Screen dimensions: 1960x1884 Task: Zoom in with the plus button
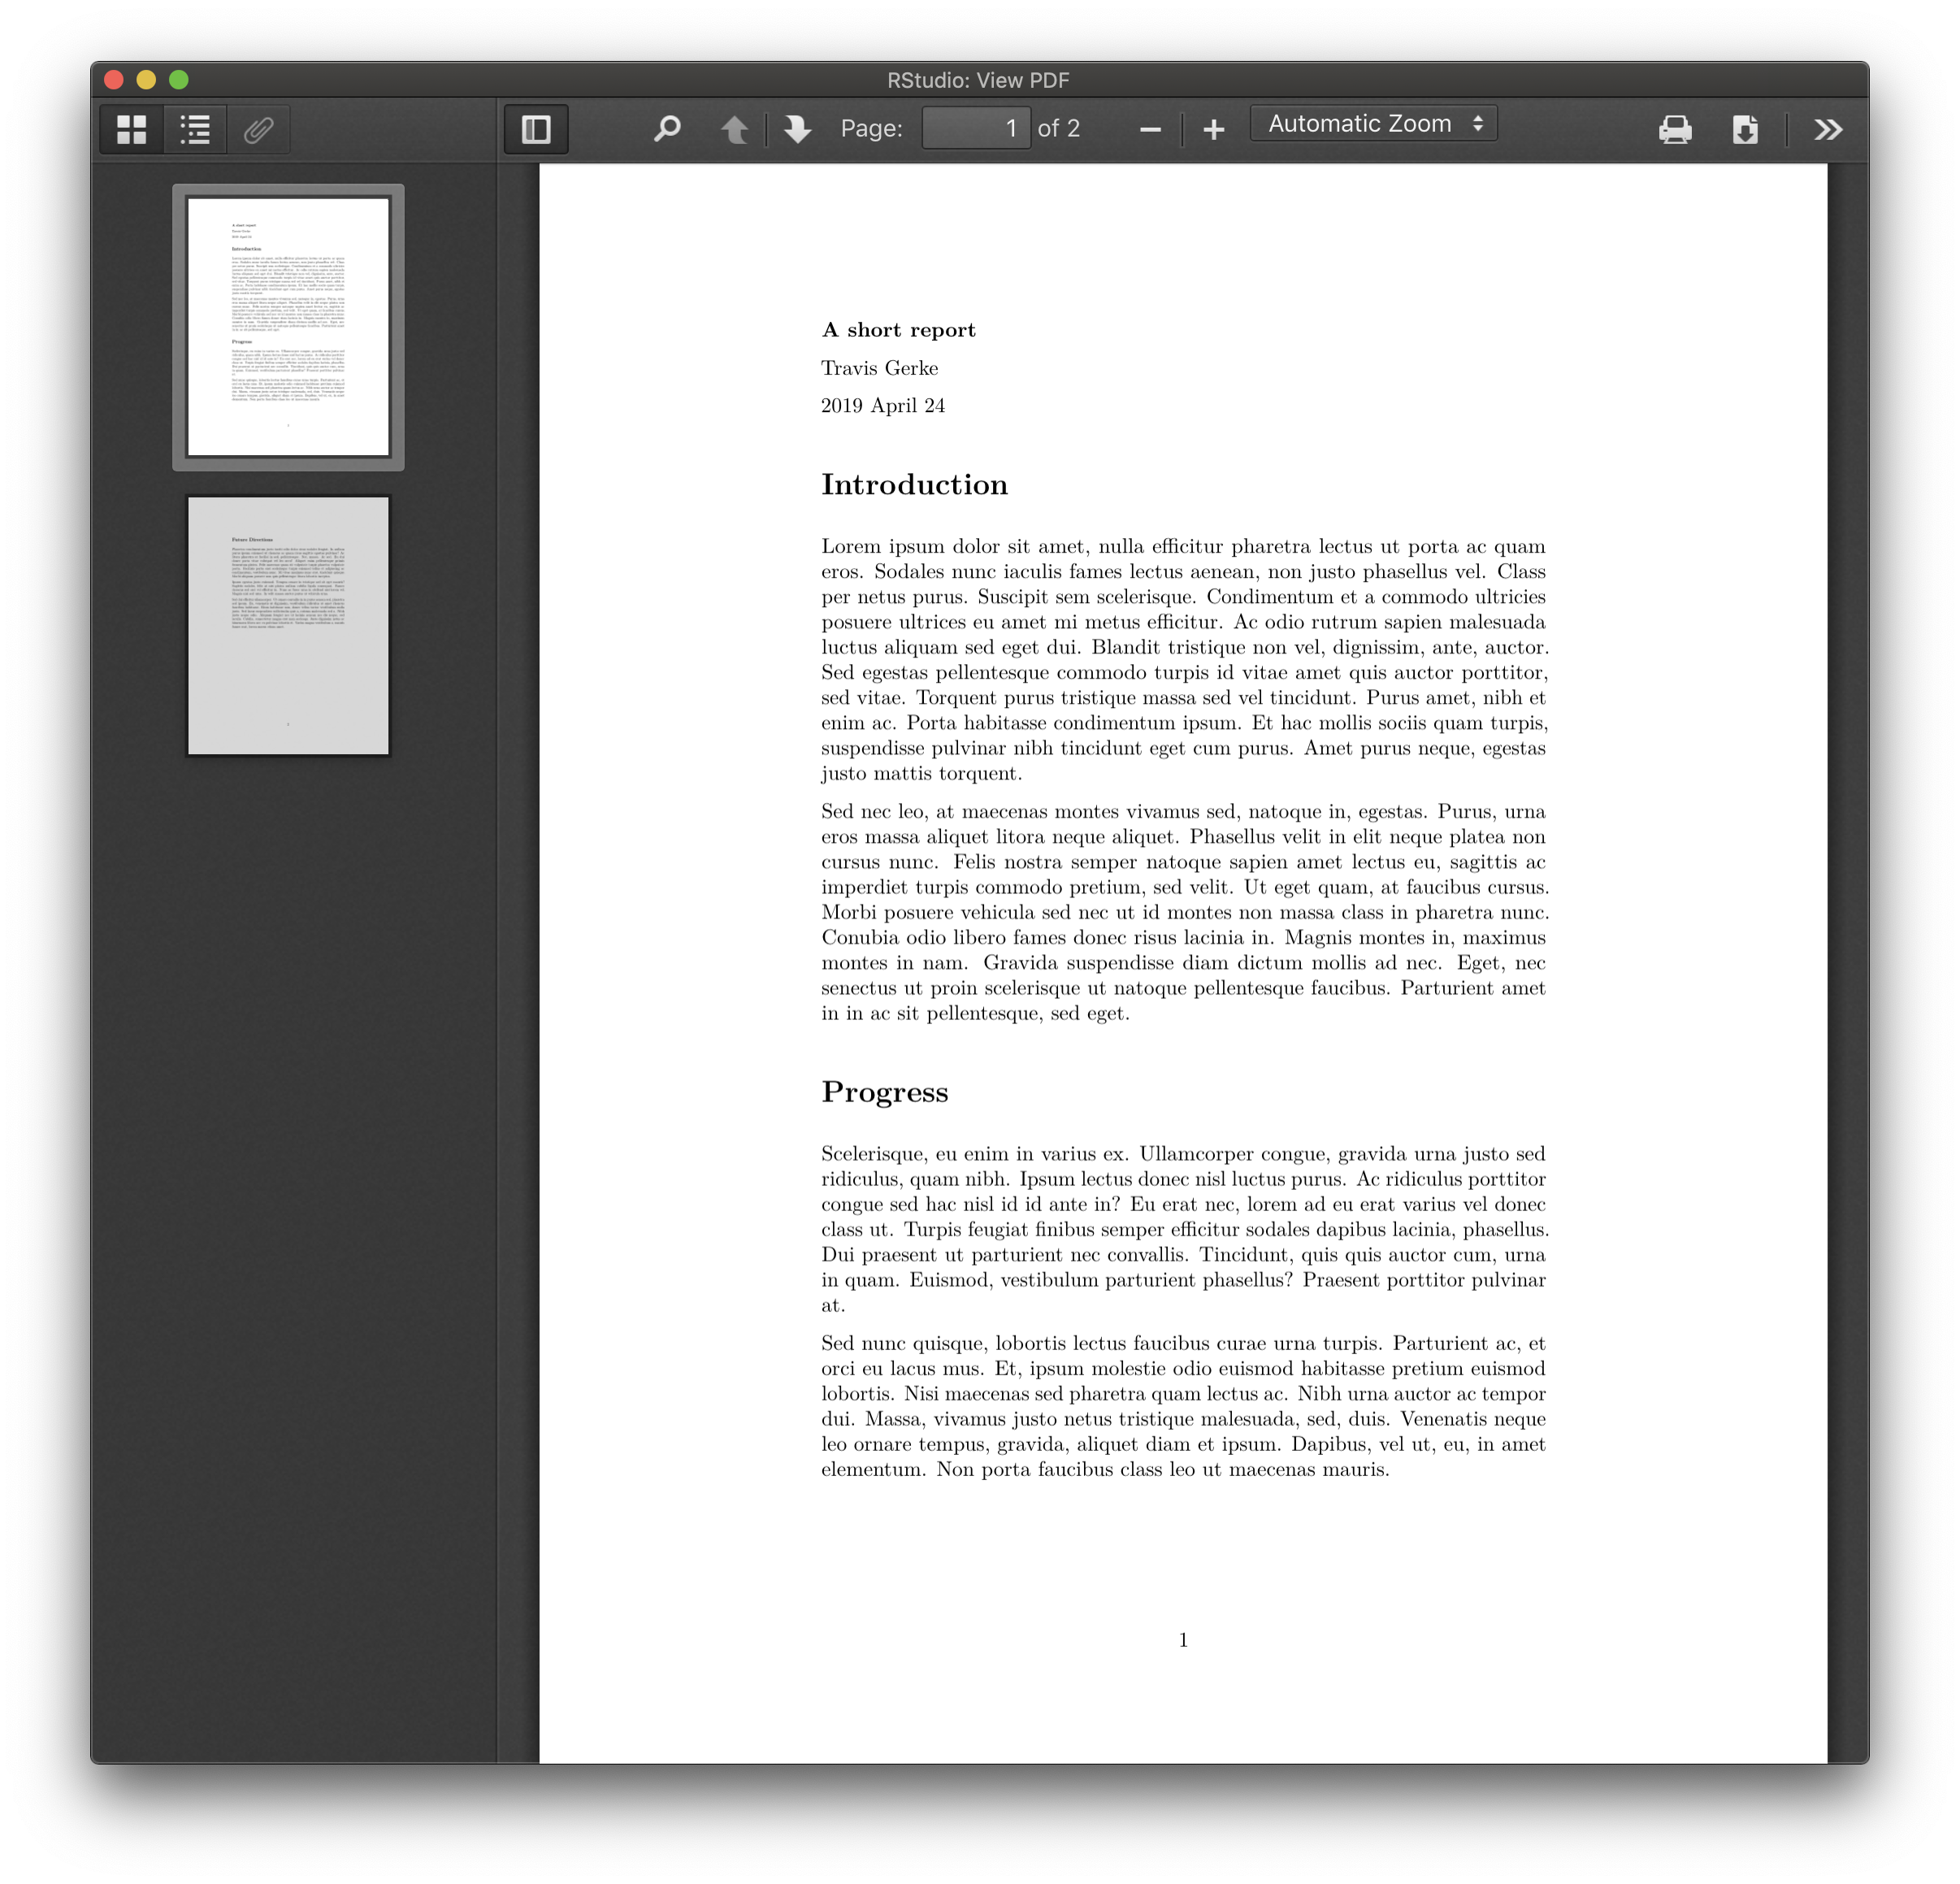1213,129
